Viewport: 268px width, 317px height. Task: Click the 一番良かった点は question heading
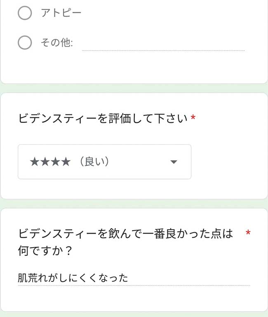pyautogui.click(x=125, y=234)
